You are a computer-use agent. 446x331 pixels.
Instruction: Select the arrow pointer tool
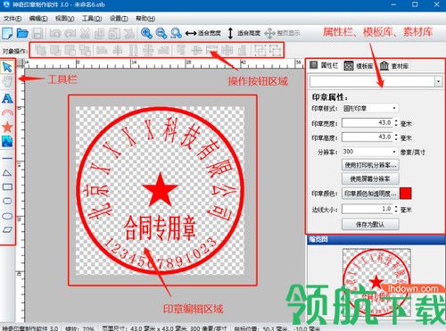click(x=7, y=67)
